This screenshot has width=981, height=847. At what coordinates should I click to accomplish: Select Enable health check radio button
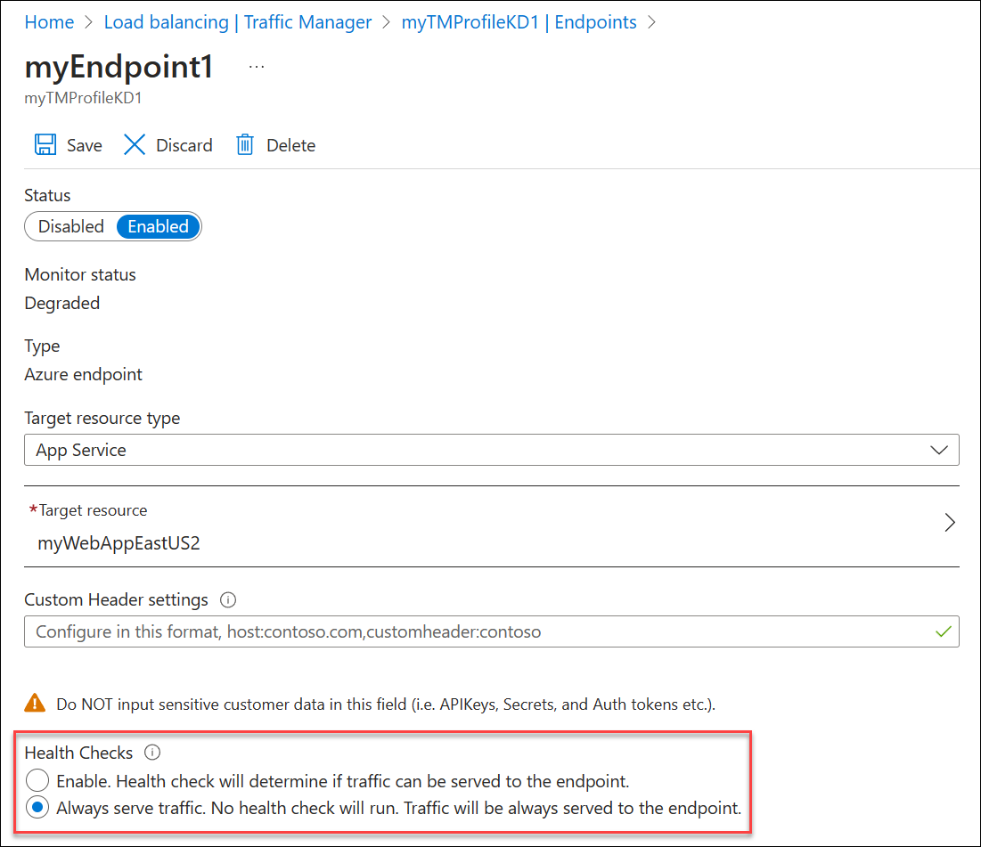[x=37, y=781]
